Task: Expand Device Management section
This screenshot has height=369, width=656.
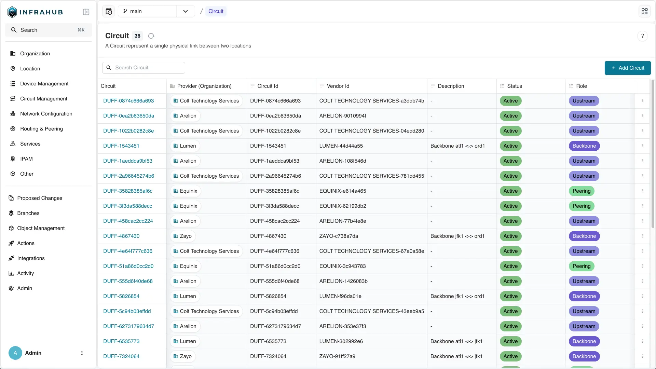Action: [x=49, y=84]
